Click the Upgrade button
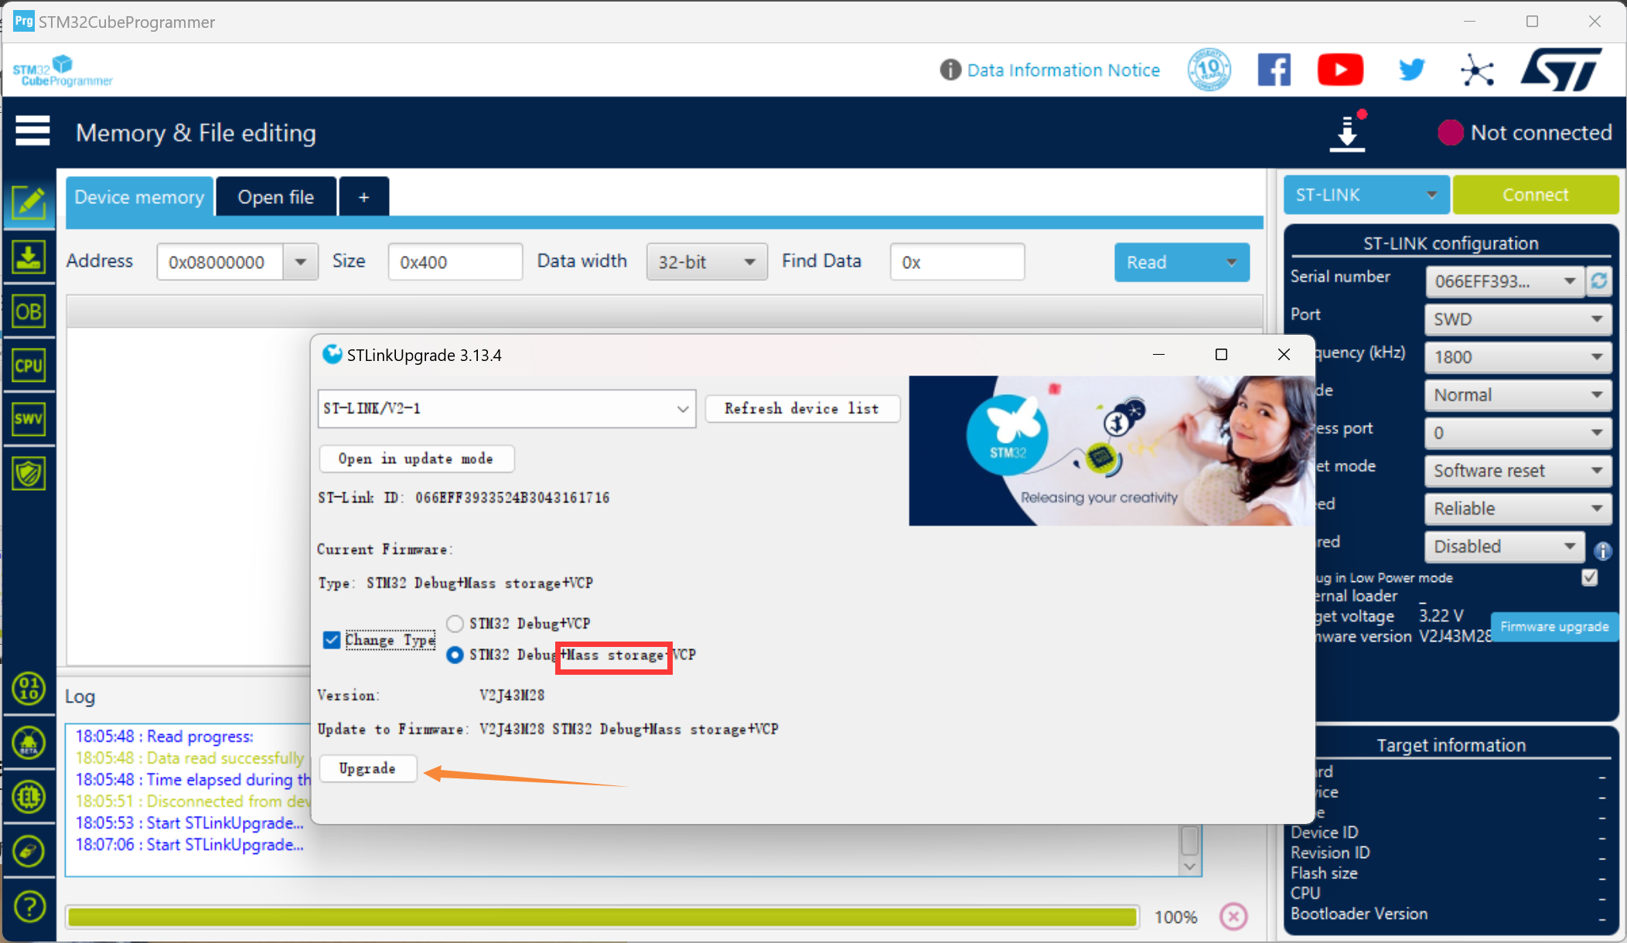The image size is (1627, 943). 367,768
